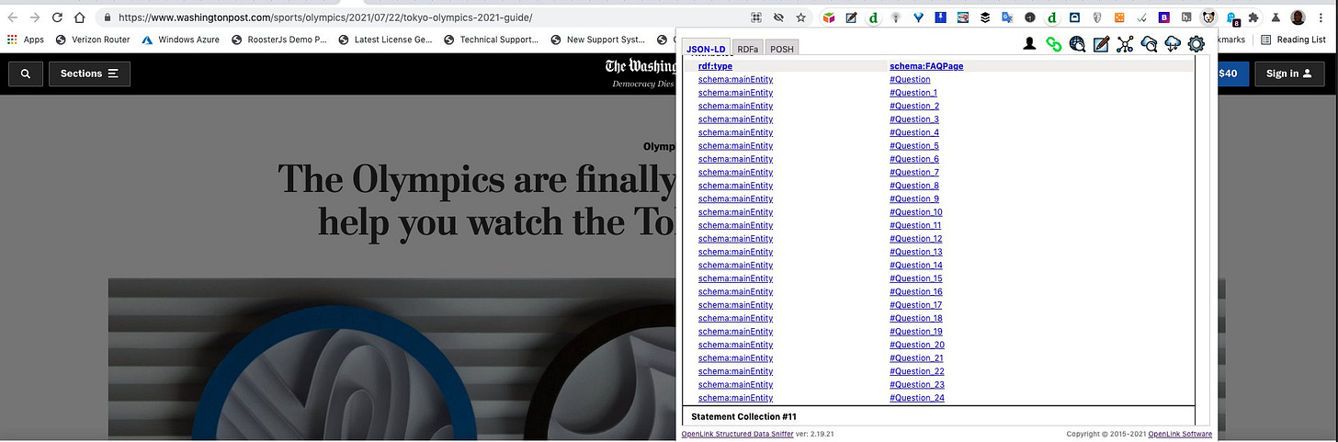Click schema:mainEntity in the #Question_22 row
This screenshot has width=1338, height=442.
point(735,371)
